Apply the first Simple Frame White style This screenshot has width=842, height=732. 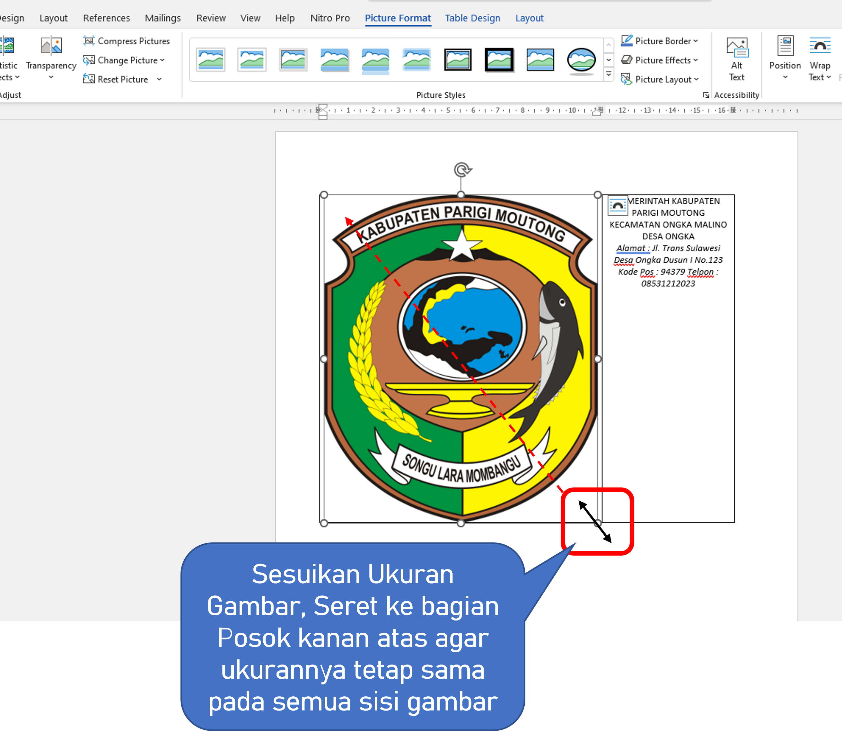pyautogui.click(x=211, y=60)
